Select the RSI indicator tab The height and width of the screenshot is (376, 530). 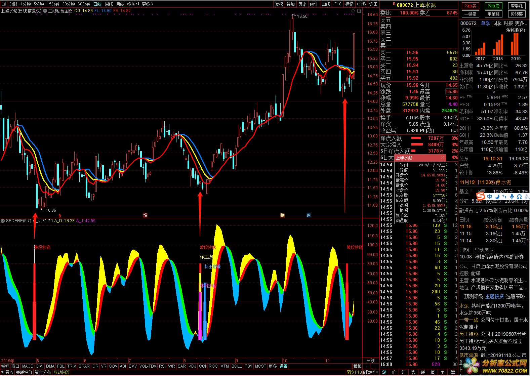[162, 366]
